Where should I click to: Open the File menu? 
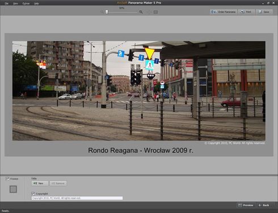(x=6, y=3)
